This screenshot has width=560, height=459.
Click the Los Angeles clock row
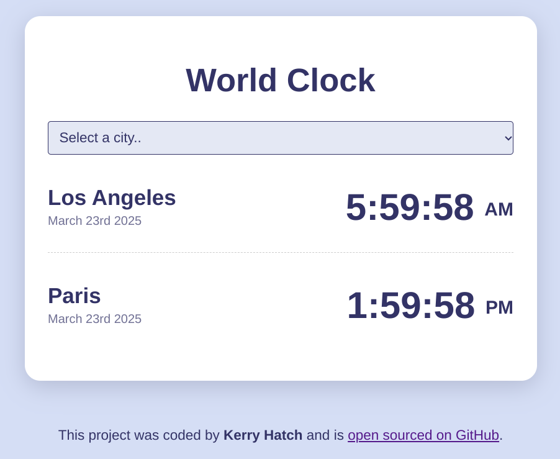(x=280, y=208)
